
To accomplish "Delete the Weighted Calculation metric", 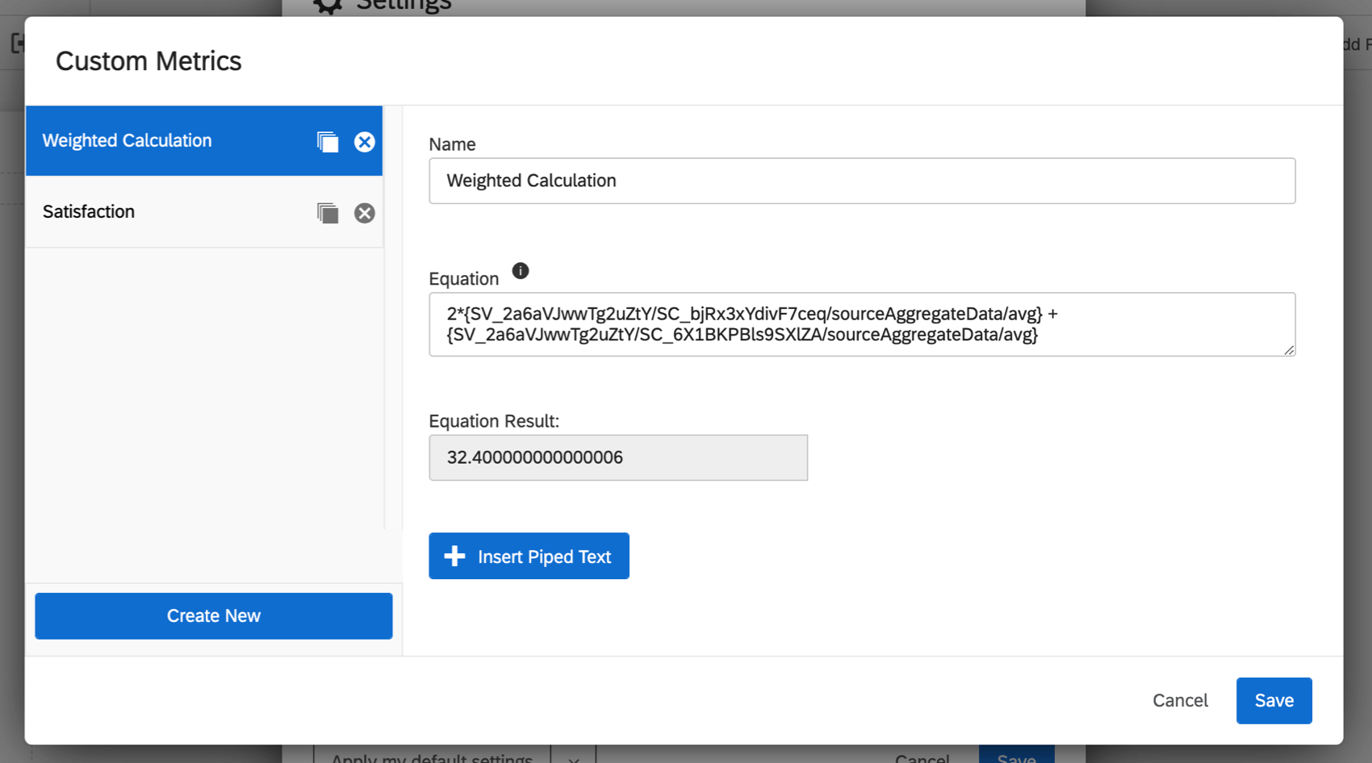I will (x=365, y=141).
